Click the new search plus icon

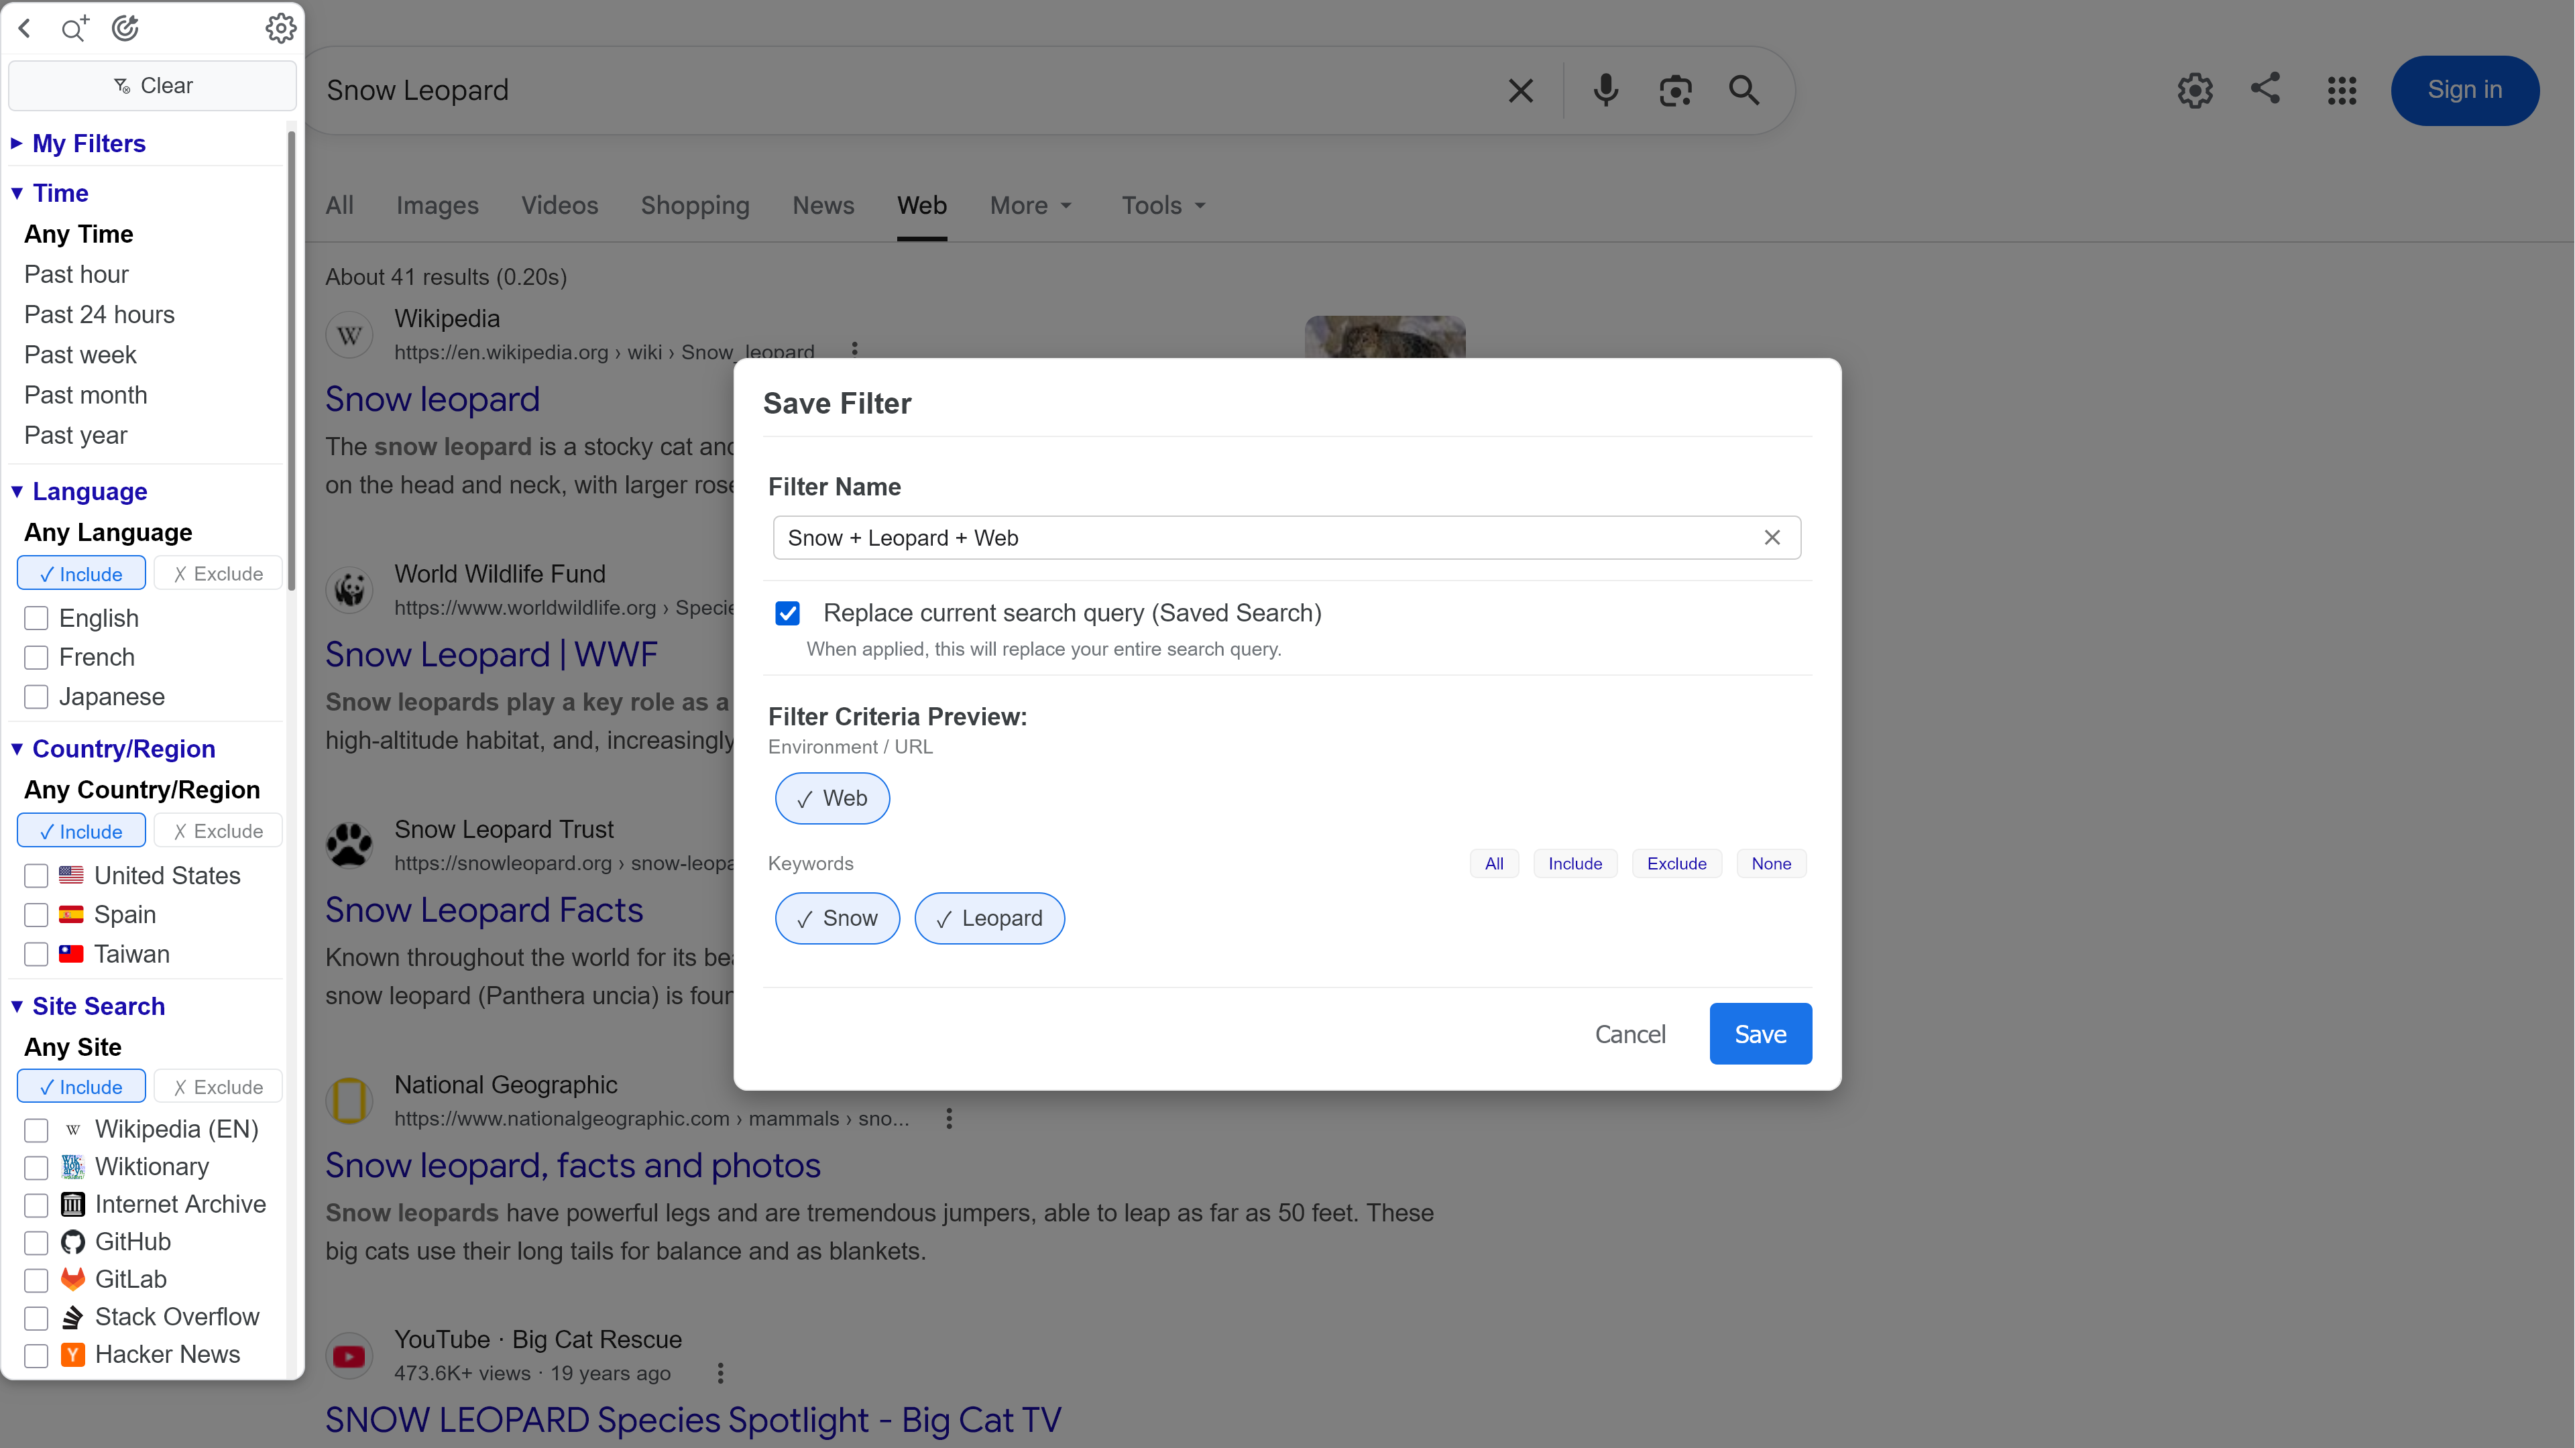click(x=74, y=28)
